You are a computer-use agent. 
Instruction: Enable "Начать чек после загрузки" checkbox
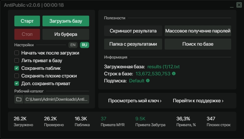(17, 53)
